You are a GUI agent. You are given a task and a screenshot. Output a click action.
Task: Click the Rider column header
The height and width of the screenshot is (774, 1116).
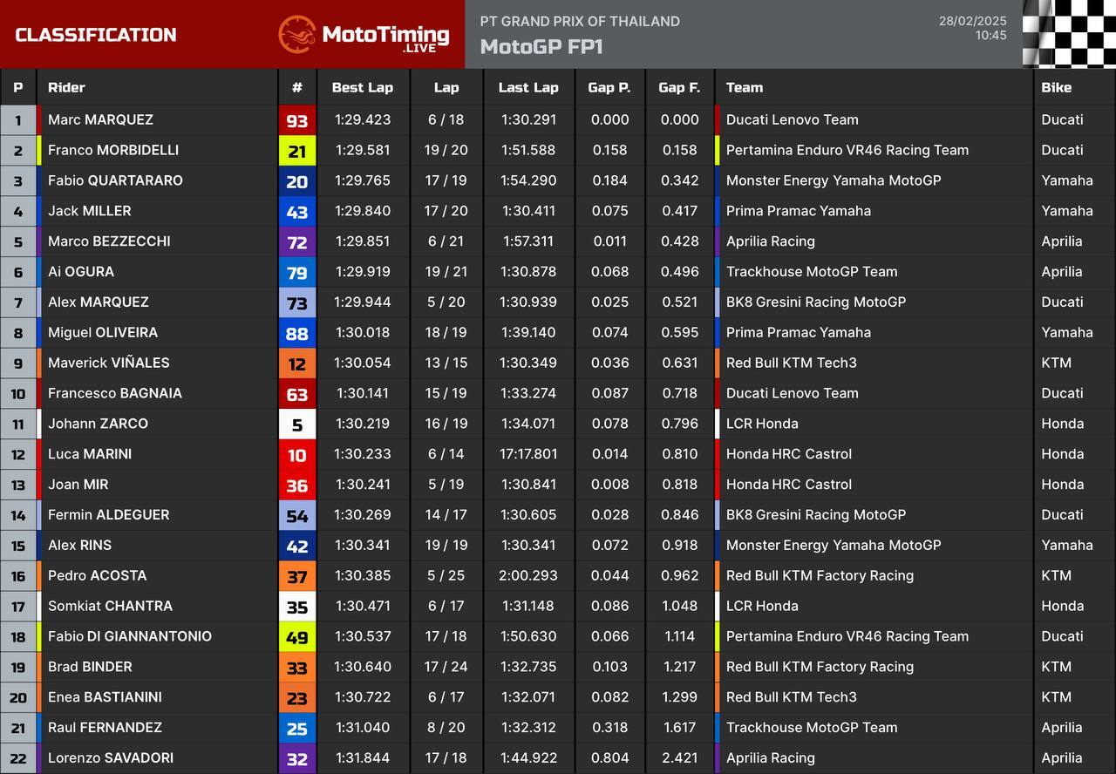pyautogui.click(x=66, y=87)
